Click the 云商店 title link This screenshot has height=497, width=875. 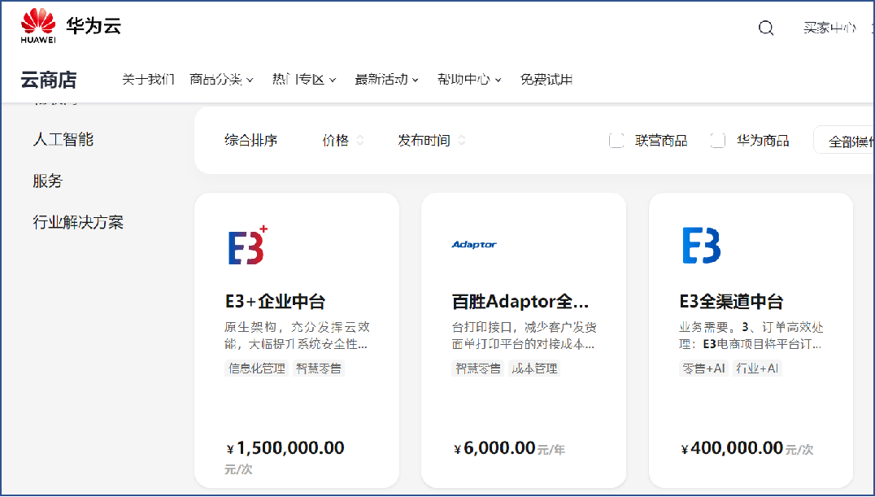point(49,80)
